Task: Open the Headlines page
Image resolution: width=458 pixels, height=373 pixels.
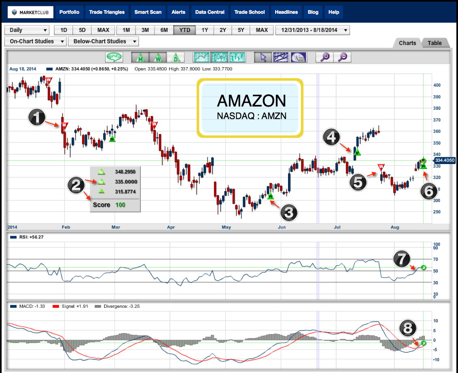Action: [286, 12]
